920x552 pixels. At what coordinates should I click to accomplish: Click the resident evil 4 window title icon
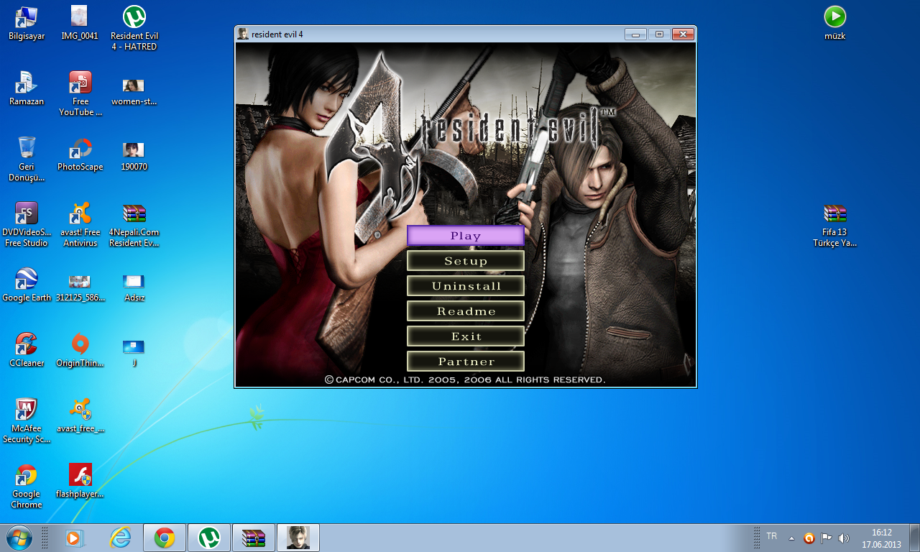tap(243, 34)
